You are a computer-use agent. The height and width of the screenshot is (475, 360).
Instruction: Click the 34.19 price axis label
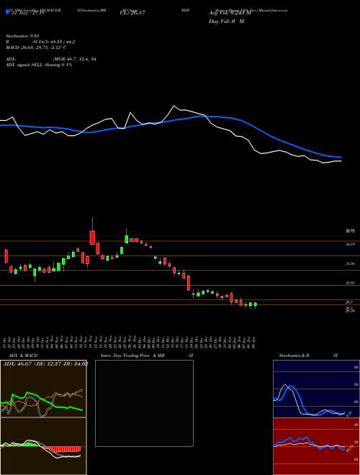pos(351,244)
